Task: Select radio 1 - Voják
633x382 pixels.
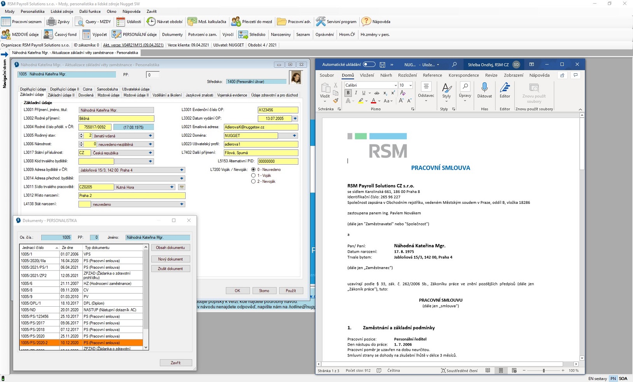Action: [x=254, y=175]
